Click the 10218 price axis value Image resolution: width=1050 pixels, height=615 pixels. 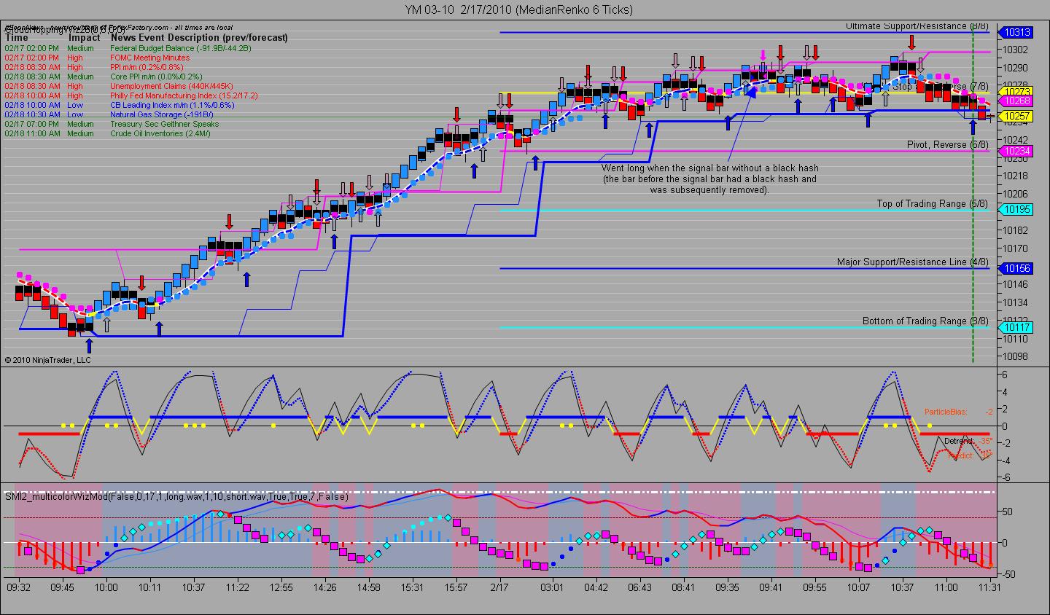click(1016, 176)
